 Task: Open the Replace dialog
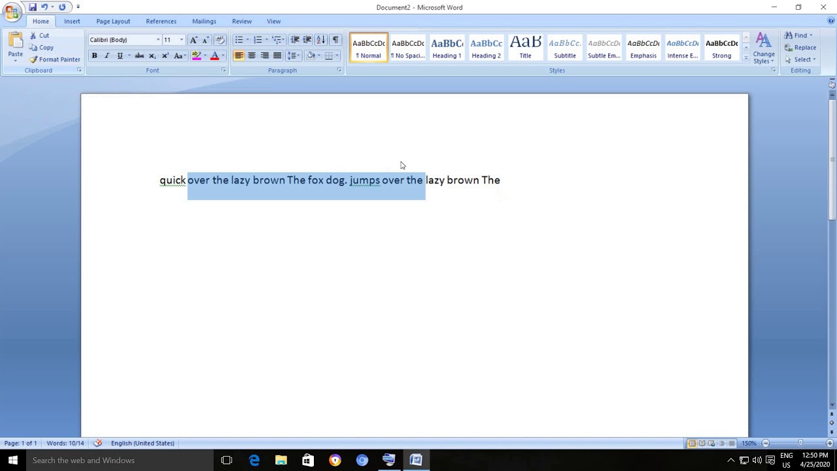(x=801, y=47)
